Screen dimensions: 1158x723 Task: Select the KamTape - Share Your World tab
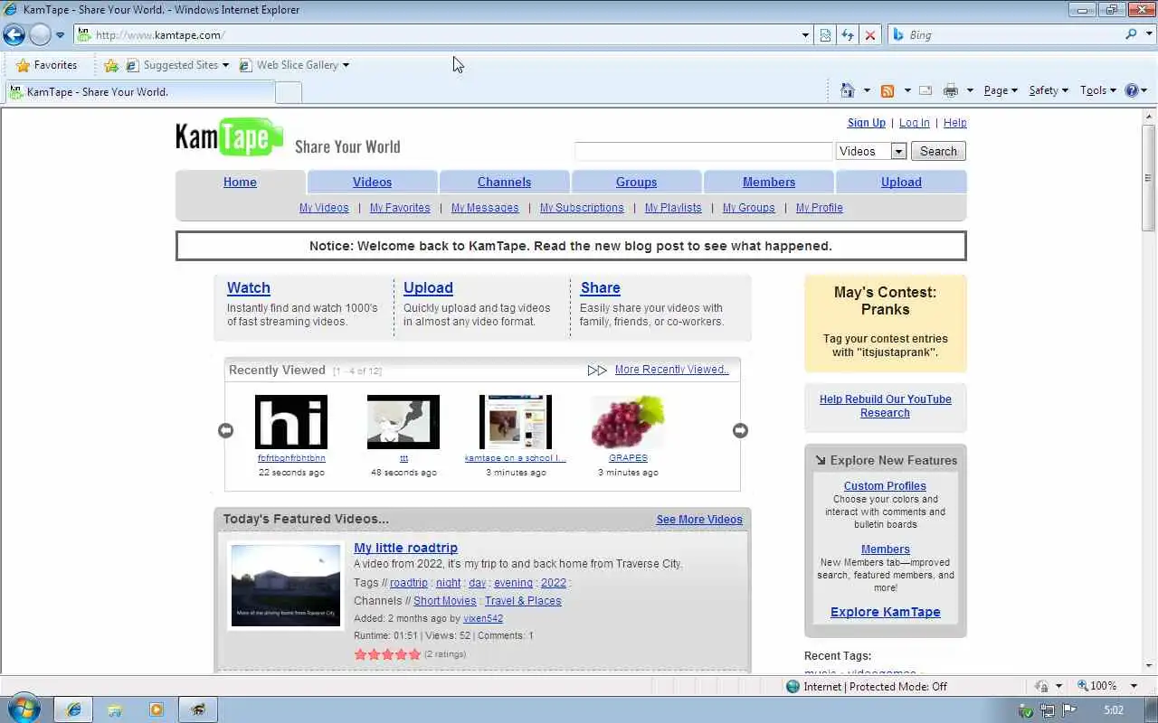point(139,92)
